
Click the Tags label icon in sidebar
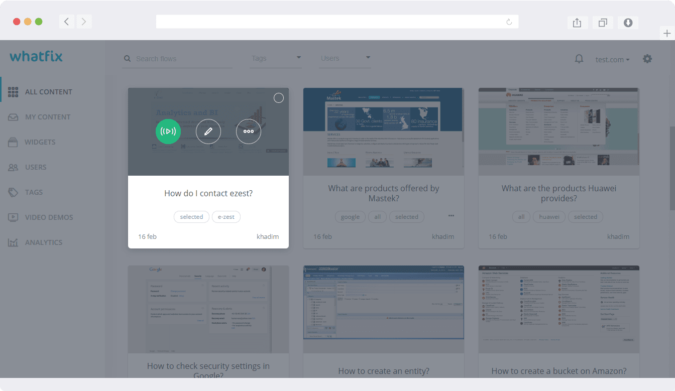pyautogui.click(x=13, y=192)
